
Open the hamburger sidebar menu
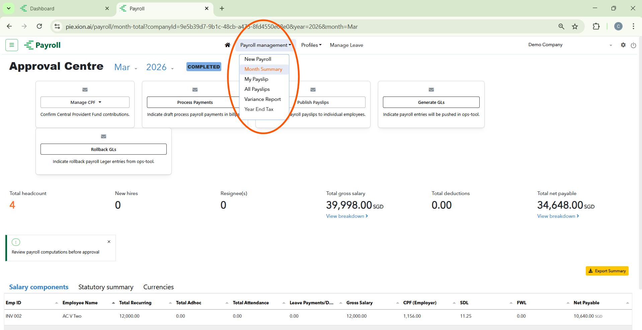click(x=12, y=45)
